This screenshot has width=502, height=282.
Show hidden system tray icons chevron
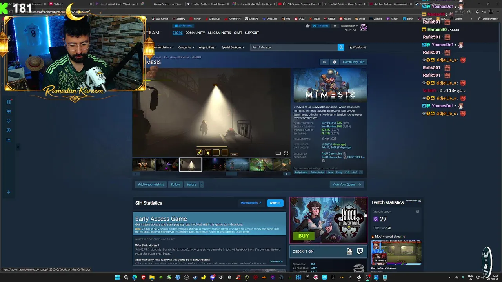pos(450,277)
